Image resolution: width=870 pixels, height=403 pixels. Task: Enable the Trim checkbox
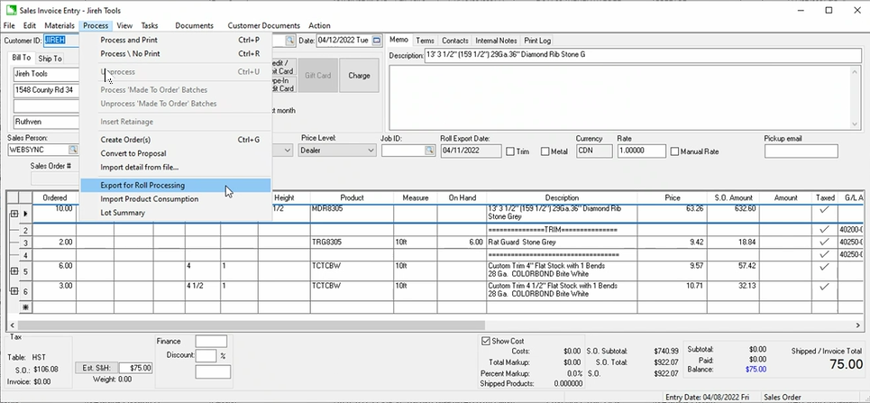[x=511, y=151]
